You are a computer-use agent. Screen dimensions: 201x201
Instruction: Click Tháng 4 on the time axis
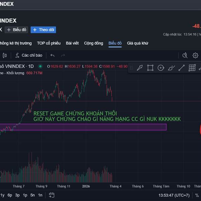coord(115,186)
